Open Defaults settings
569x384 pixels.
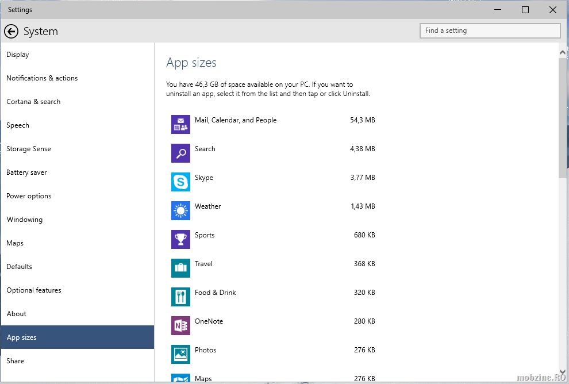point(77,267)
